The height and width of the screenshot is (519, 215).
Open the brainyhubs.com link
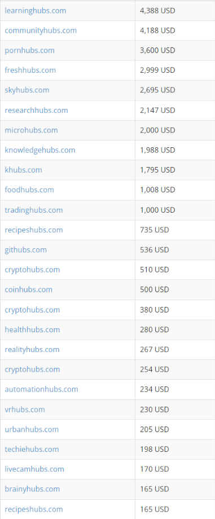click(x=32, y=489)
